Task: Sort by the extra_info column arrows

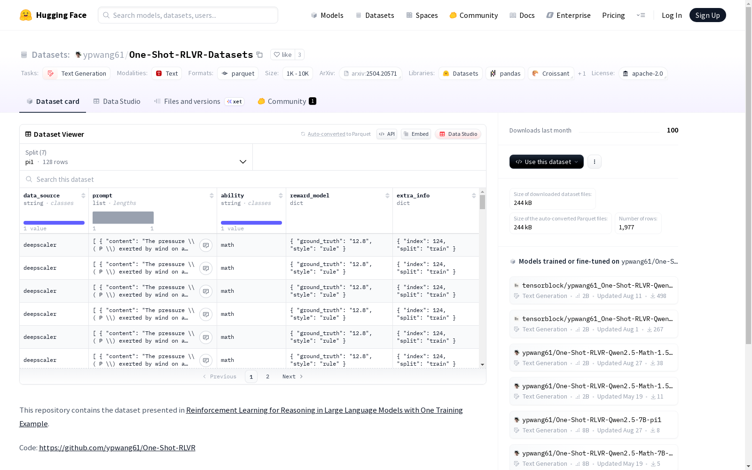Action: 474,196
